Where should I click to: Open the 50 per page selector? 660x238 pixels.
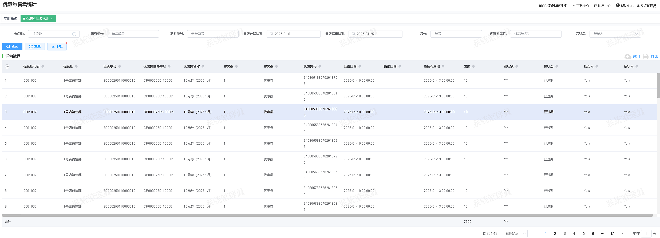point(514,233)
